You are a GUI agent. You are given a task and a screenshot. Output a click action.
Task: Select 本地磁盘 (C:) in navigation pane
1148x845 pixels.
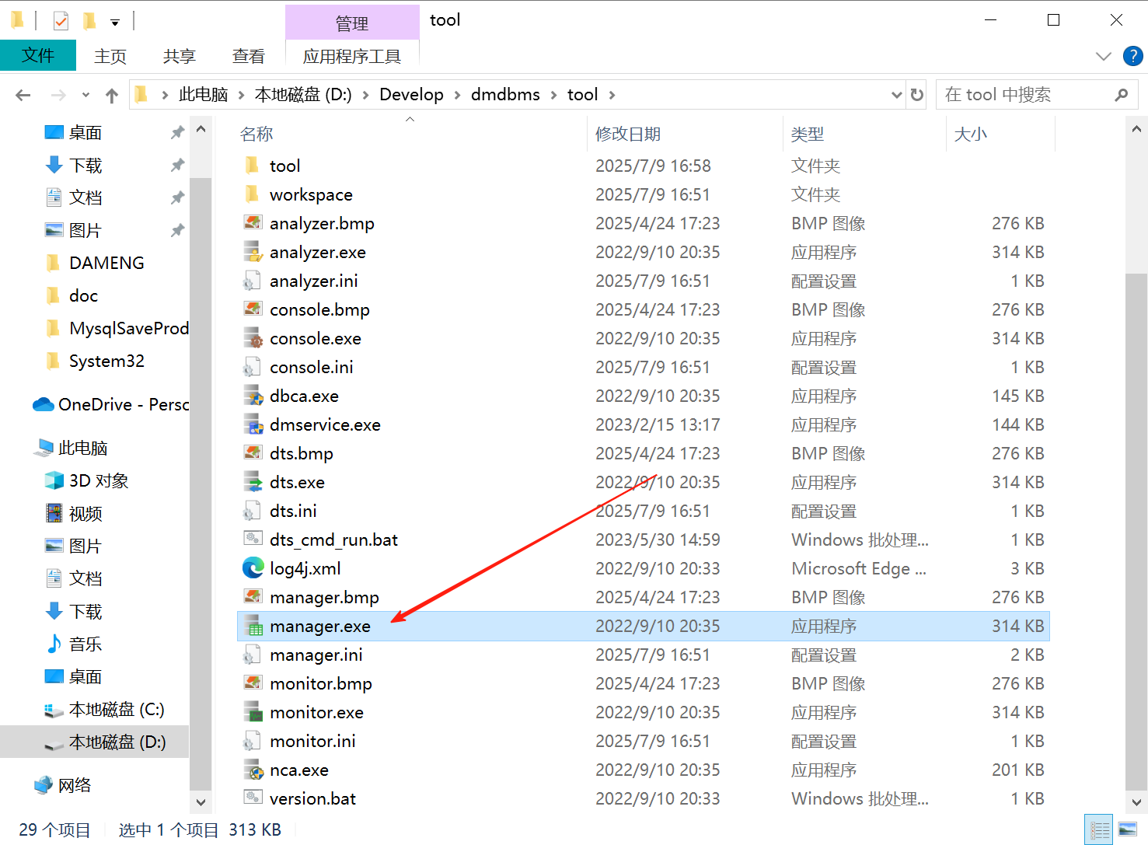pyautogui.click(x=117, y=709)
